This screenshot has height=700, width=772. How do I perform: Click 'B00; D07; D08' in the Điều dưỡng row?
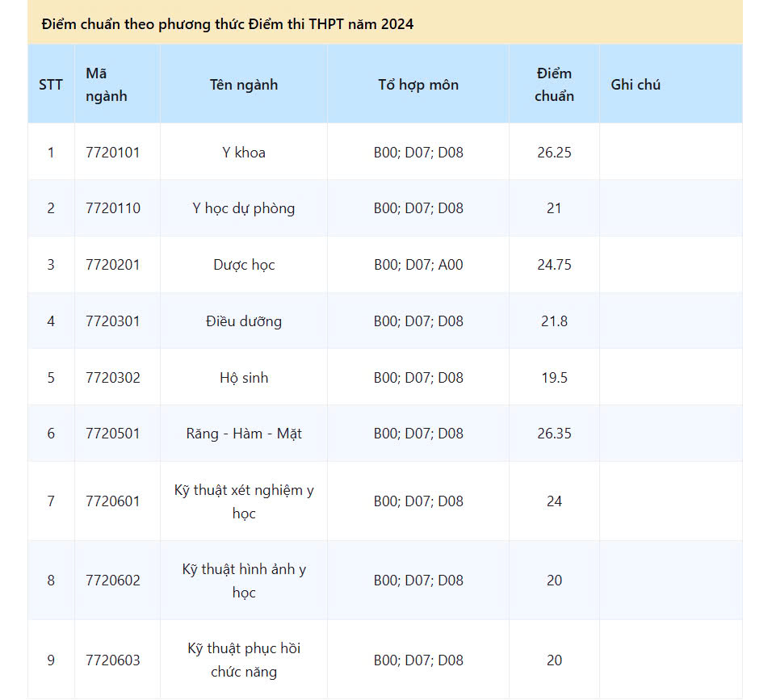tap(418, 321)
